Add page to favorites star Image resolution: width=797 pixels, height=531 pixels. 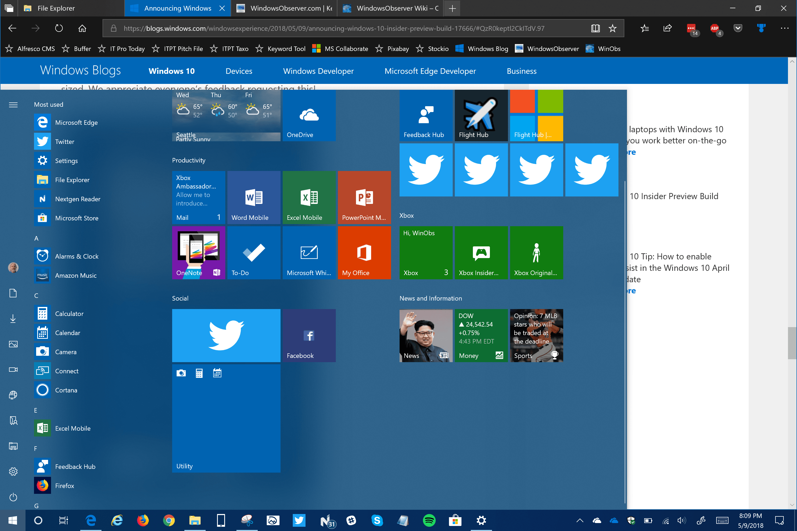click(612, 28)
